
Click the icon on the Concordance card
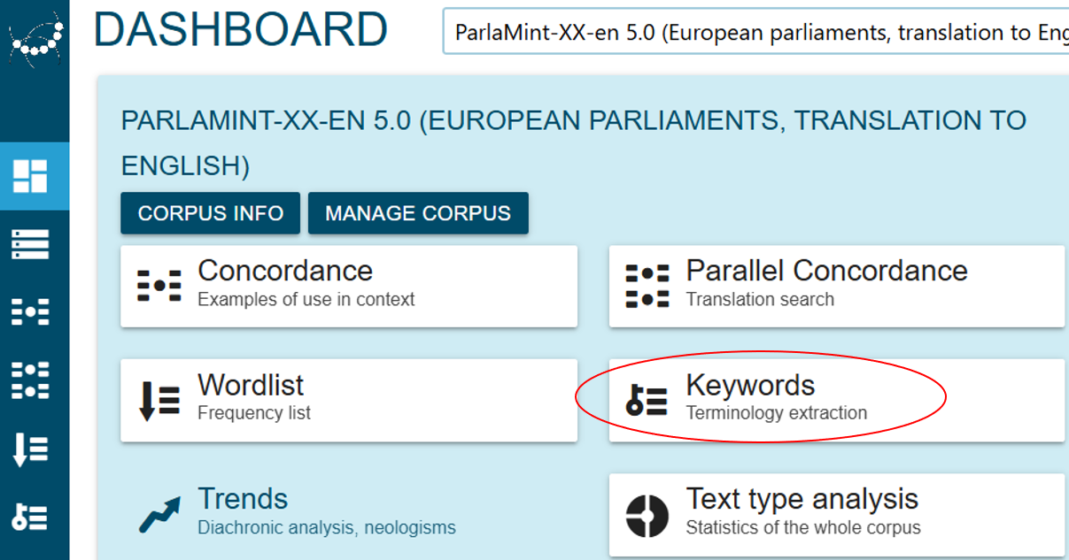tap(159, 286)
